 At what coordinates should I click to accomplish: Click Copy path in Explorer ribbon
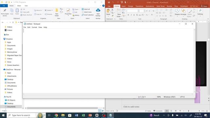25,12
